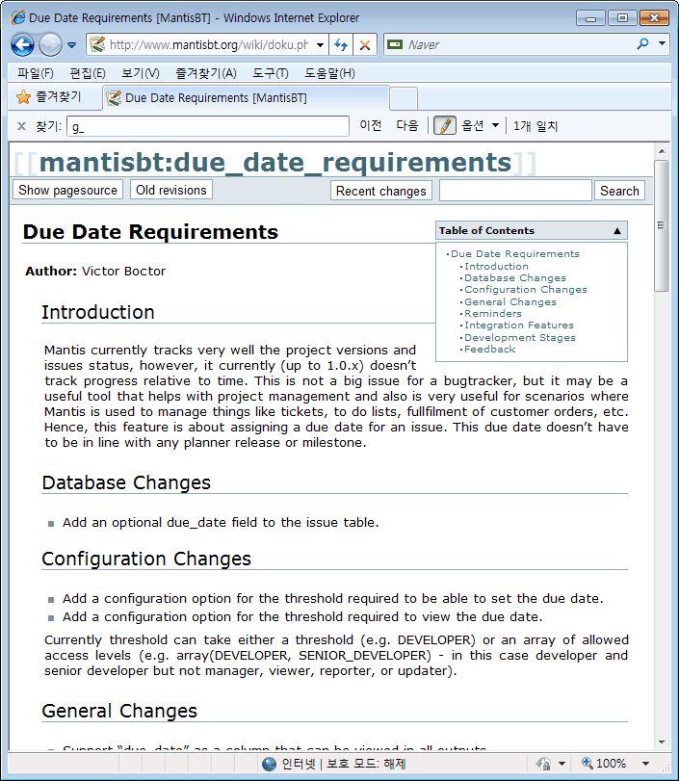The width and height of the screenshot is (679, 781).
Task: Click the 보호 모드: 해제 status text
Action: click(x=366, y=764)
